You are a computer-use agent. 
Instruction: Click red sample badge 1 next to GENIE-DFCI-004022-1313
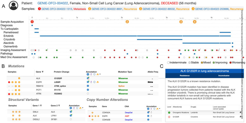tap(39, 9)
